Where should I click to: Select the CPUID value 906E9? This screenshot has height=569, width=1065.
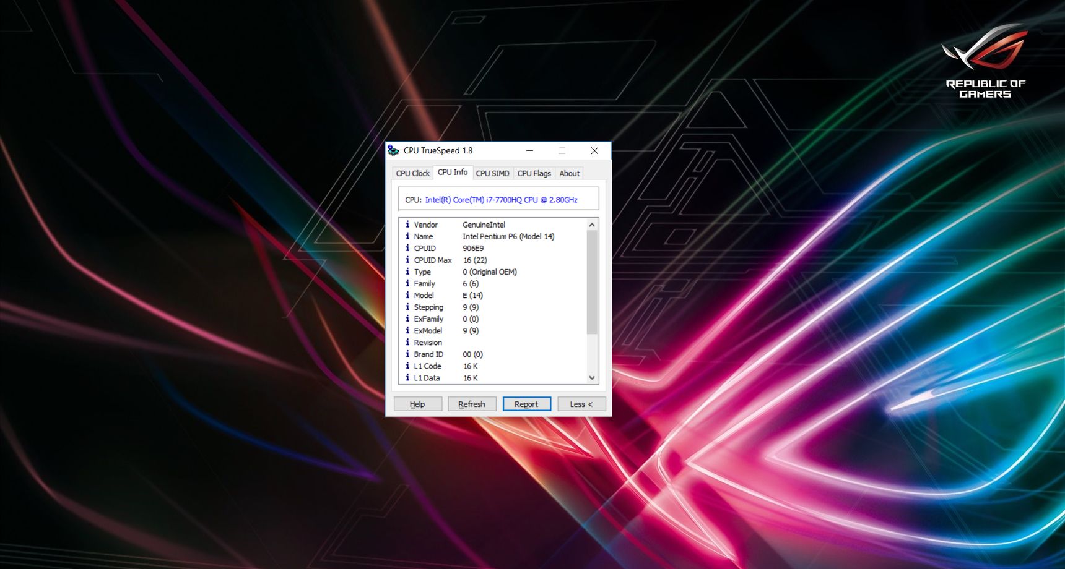[x=473, y=248]
